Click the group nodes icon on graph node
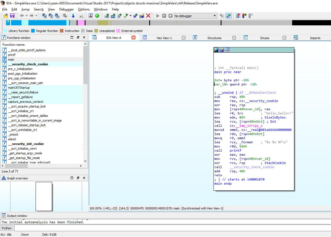Image resolution: width=331 pixels, height=237 pixels. pos(227,50)
